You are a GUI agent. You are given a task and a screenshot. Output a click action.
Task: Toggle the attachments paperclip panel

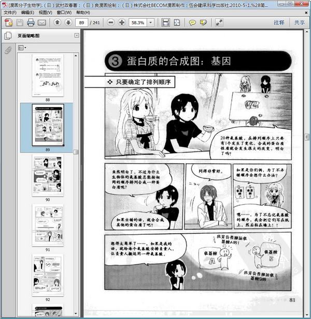click(x=8, y=50)
